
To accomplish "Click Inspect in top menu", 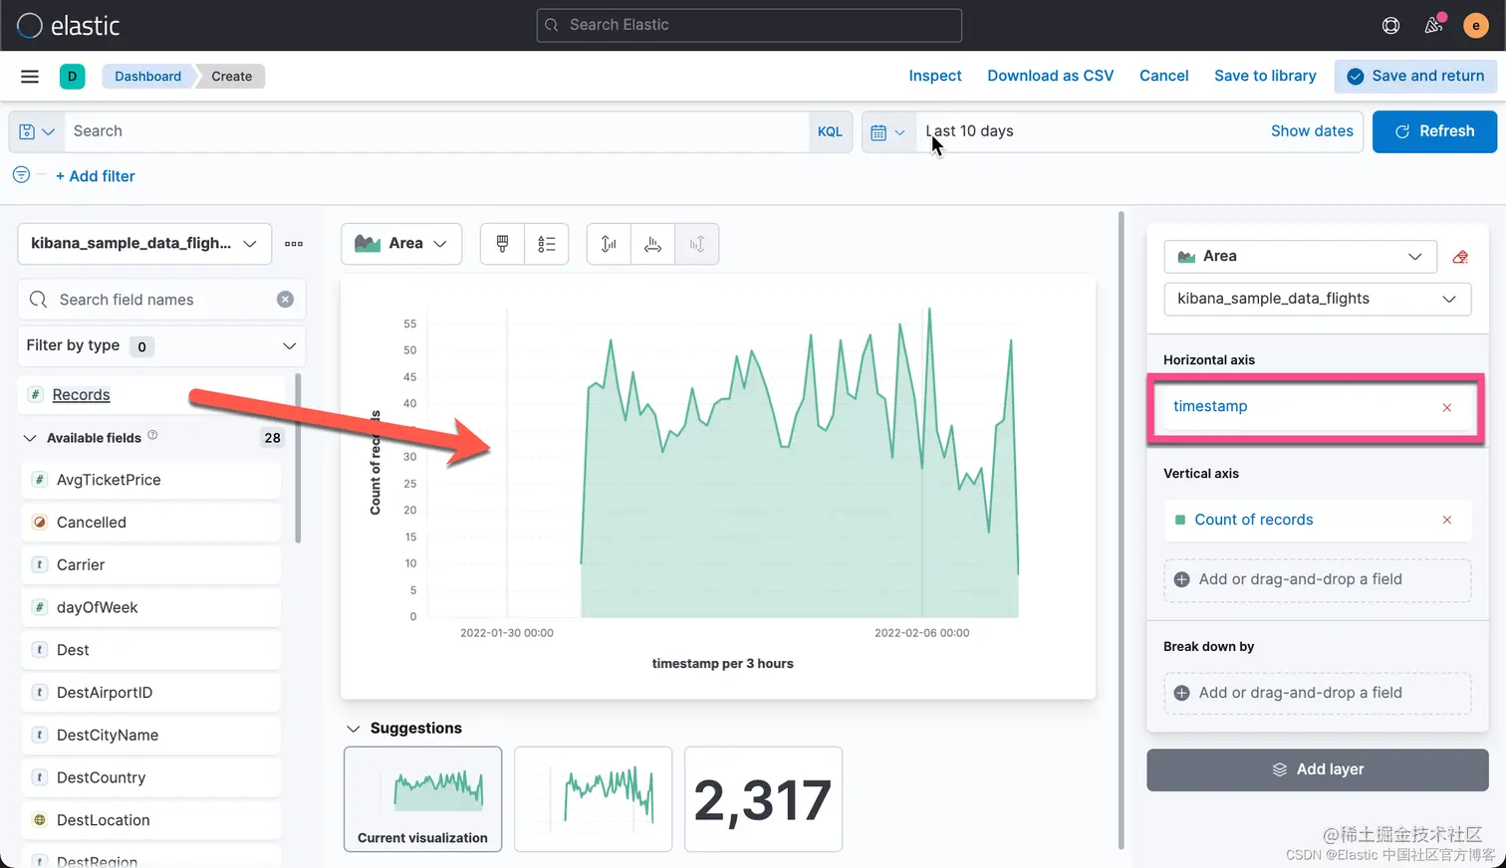I will point(935,76).
